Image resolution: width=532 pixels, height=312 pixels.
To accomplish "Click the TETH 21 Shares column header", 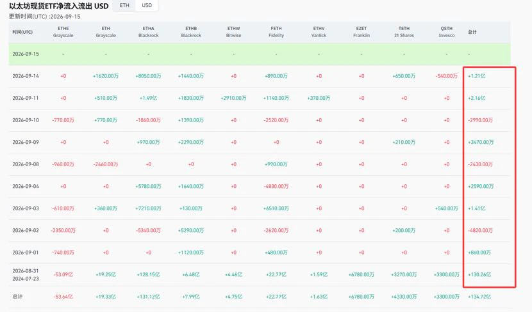I will pos(404,32).
